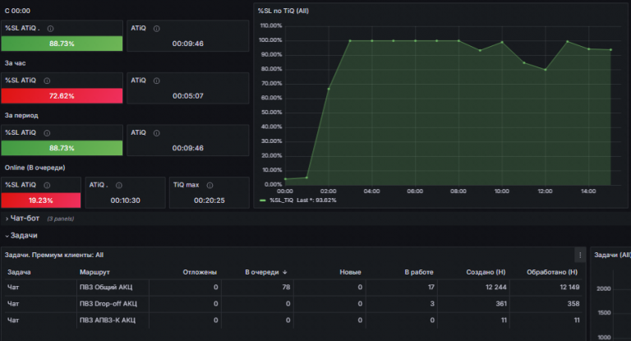Click Обработано value 12 149
The width and height of the screenshot is (631, 341).
569,288
